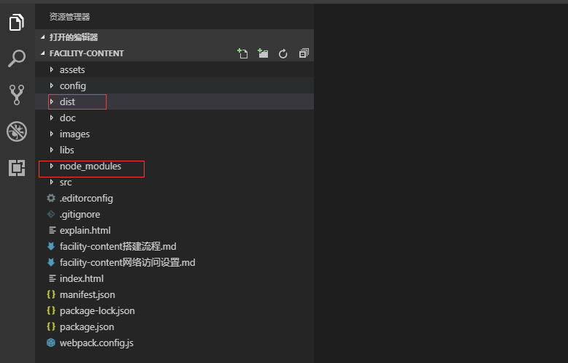The width and height of the screenshot is (568, 363).
Task: Select the config folder name
Action: (73, 86)
